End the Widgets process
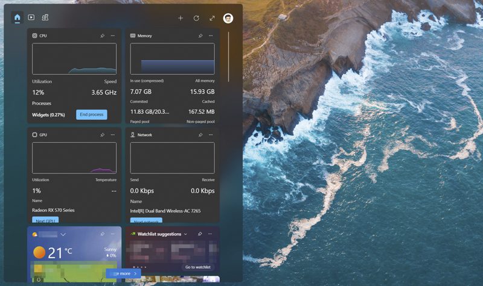This screenshot has height=286, width=483. [92, 114]
